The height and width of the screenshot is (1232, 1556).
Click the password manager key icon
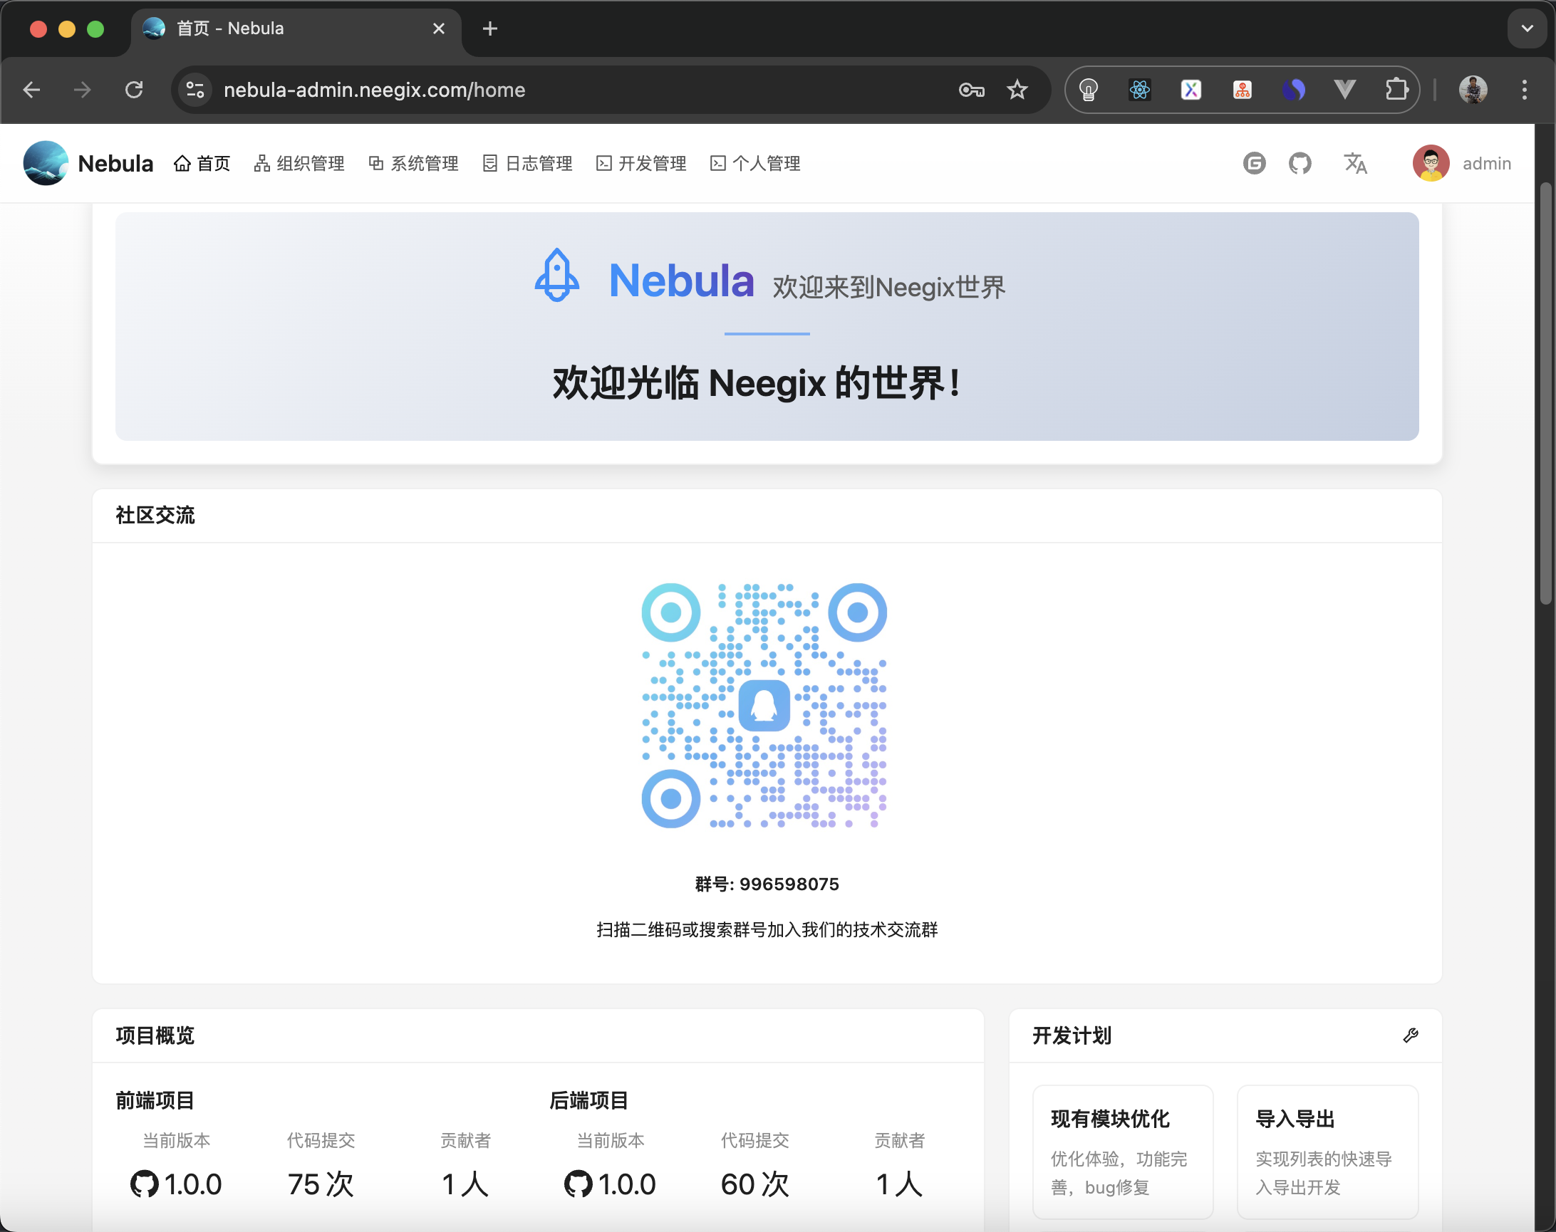(971, 90)
